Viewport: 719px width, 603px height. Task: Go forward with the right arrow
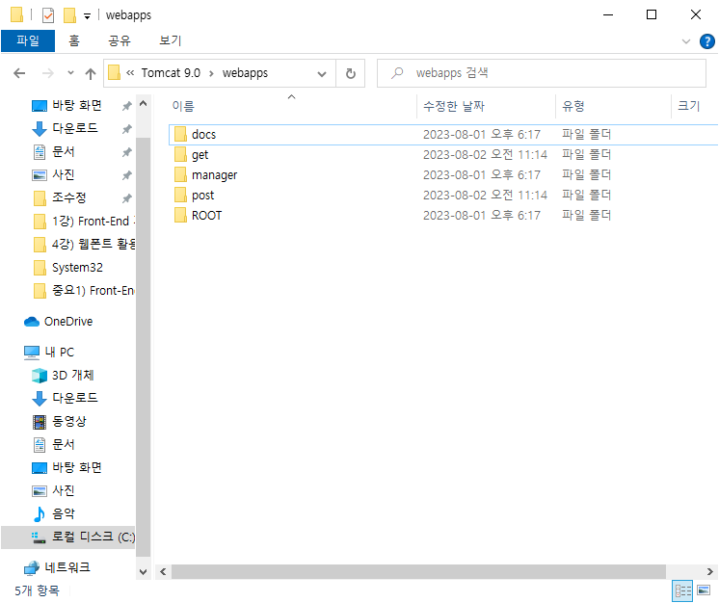coord(47,73)
